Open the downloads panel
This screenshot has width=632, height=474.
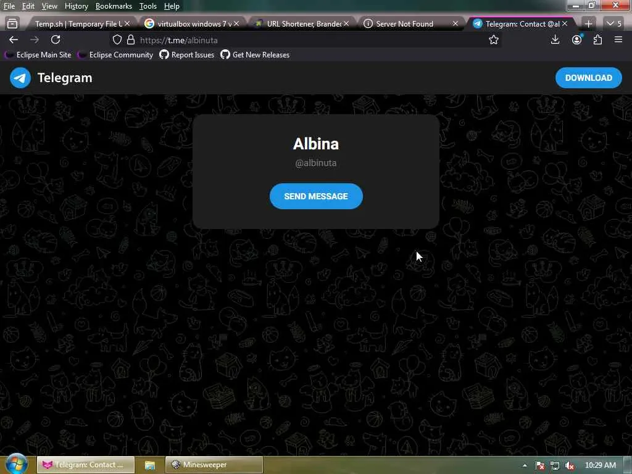click(555, 39)
